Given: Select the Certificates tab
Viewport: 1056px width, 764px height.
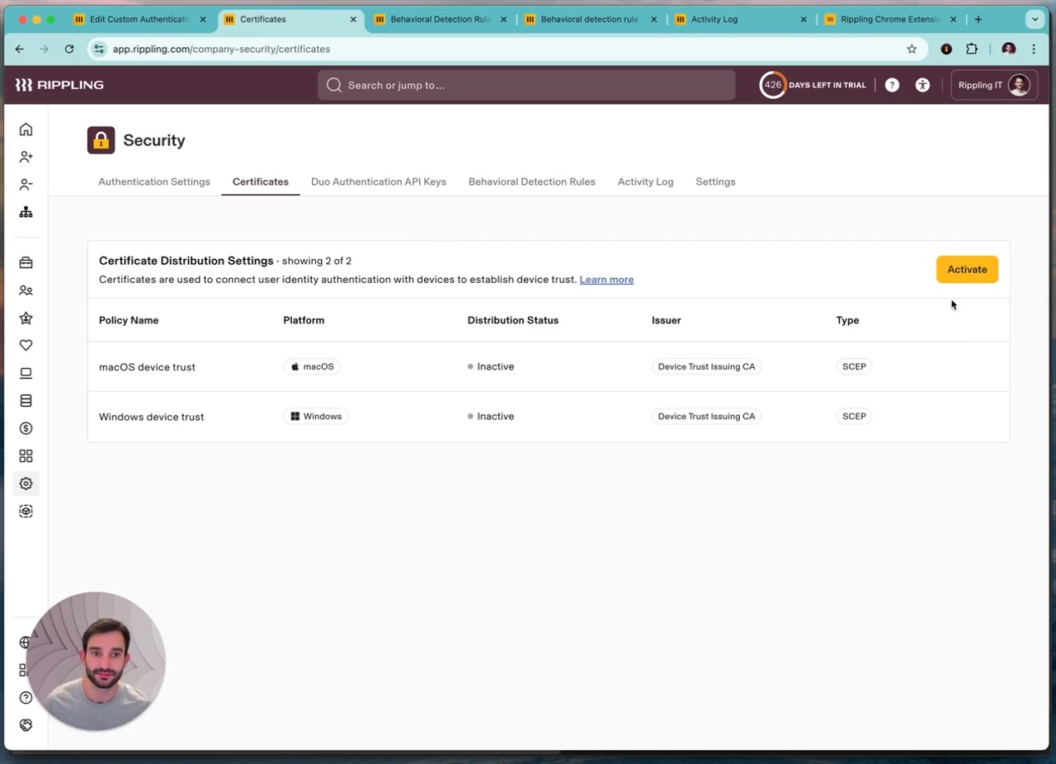Looking at the screenshot, I should click(x=261, y=182).
